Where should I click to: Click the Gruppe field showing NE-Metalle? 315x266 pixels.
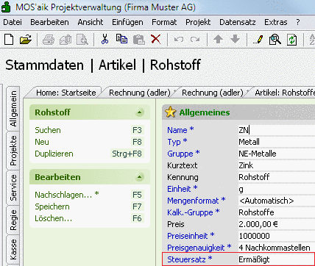277,154
